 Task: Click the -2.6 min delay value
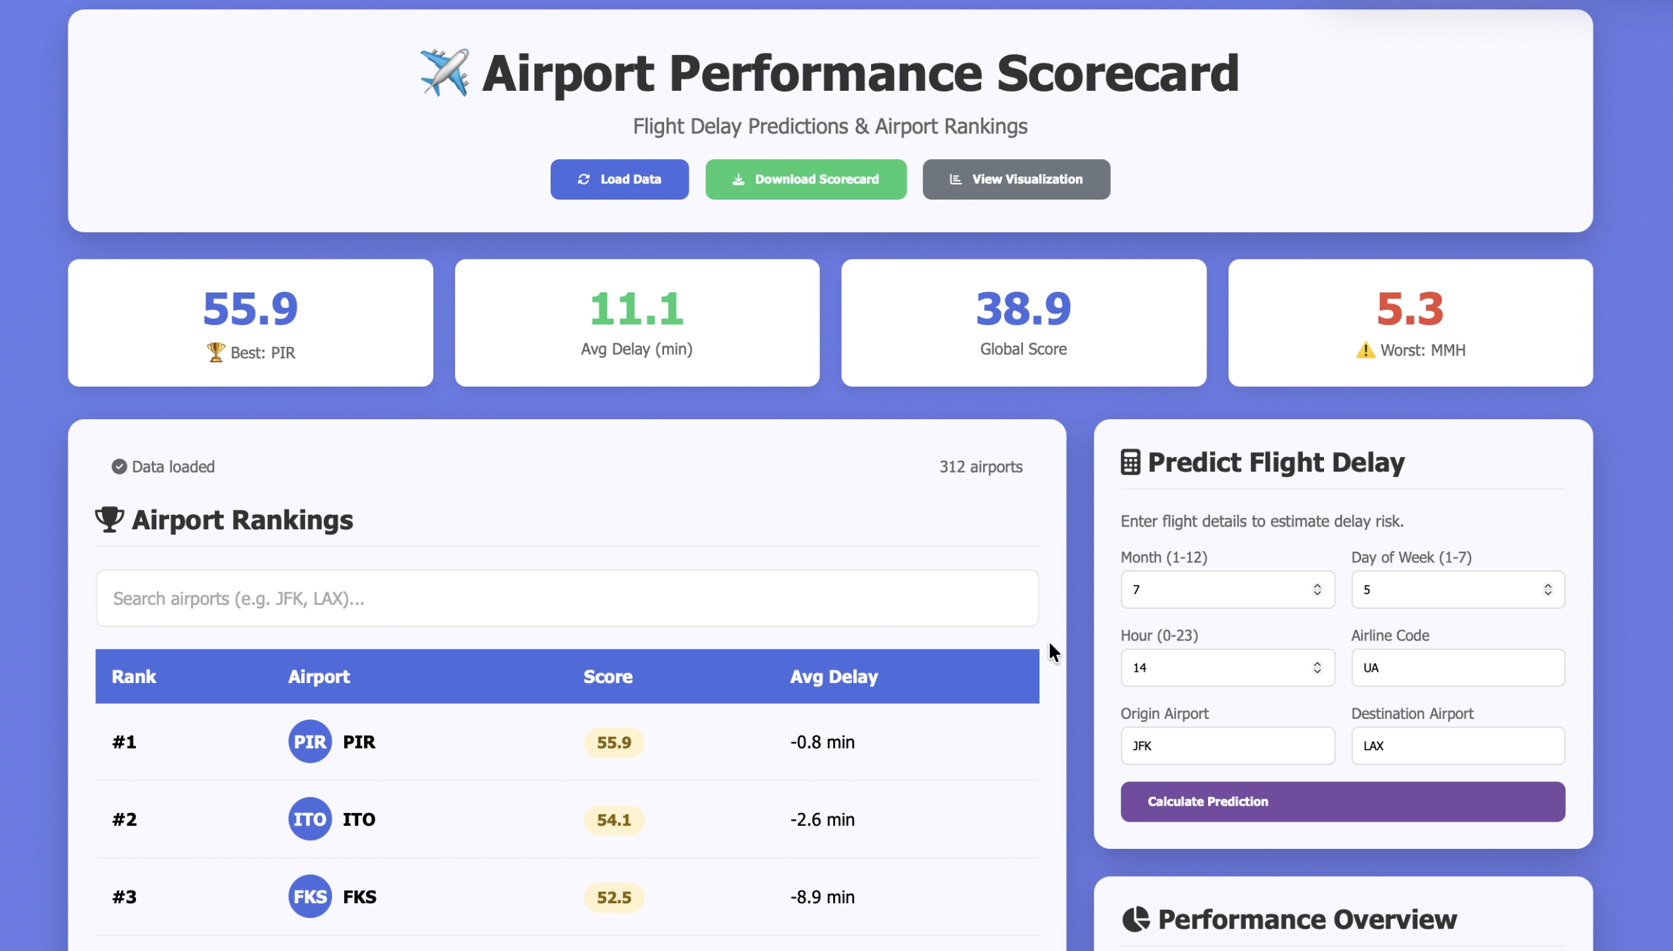[x=823, y=820]
